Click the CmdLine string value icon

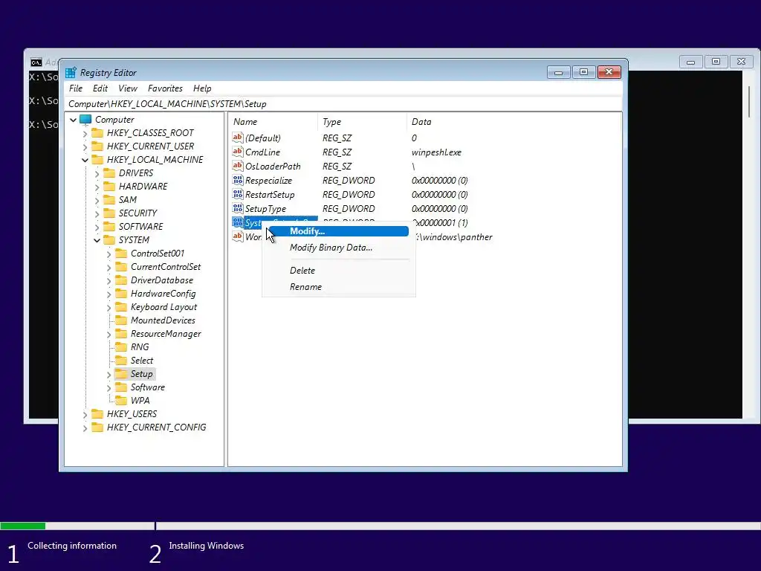[x=237, y=152]
